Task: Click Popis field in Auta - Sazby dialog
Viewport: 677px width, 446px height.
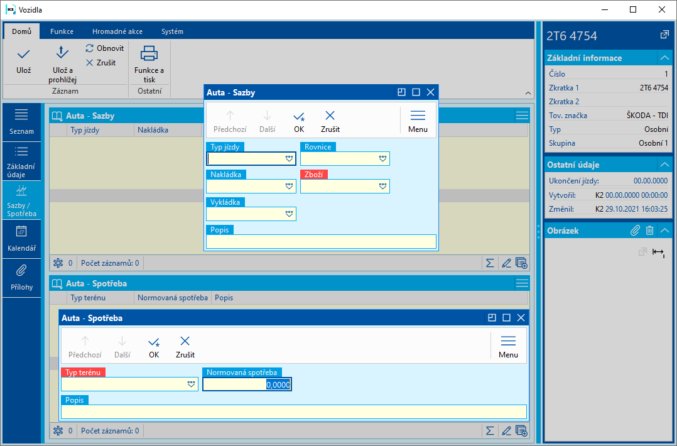Action: point(322,241)
